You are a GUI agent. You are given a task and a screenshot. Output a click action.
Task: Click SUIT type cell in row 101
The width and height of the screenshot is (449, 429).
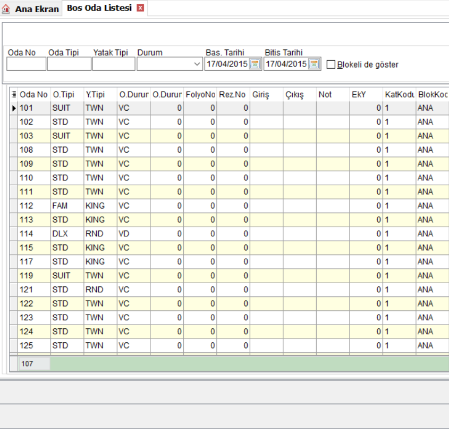67,108
